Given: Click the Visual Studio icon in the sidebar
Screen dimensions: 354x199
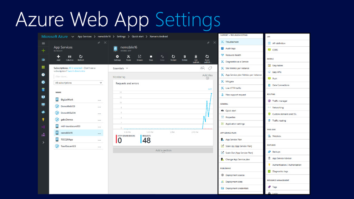Looking at the screenshot, I should click(x=43, y=127).
